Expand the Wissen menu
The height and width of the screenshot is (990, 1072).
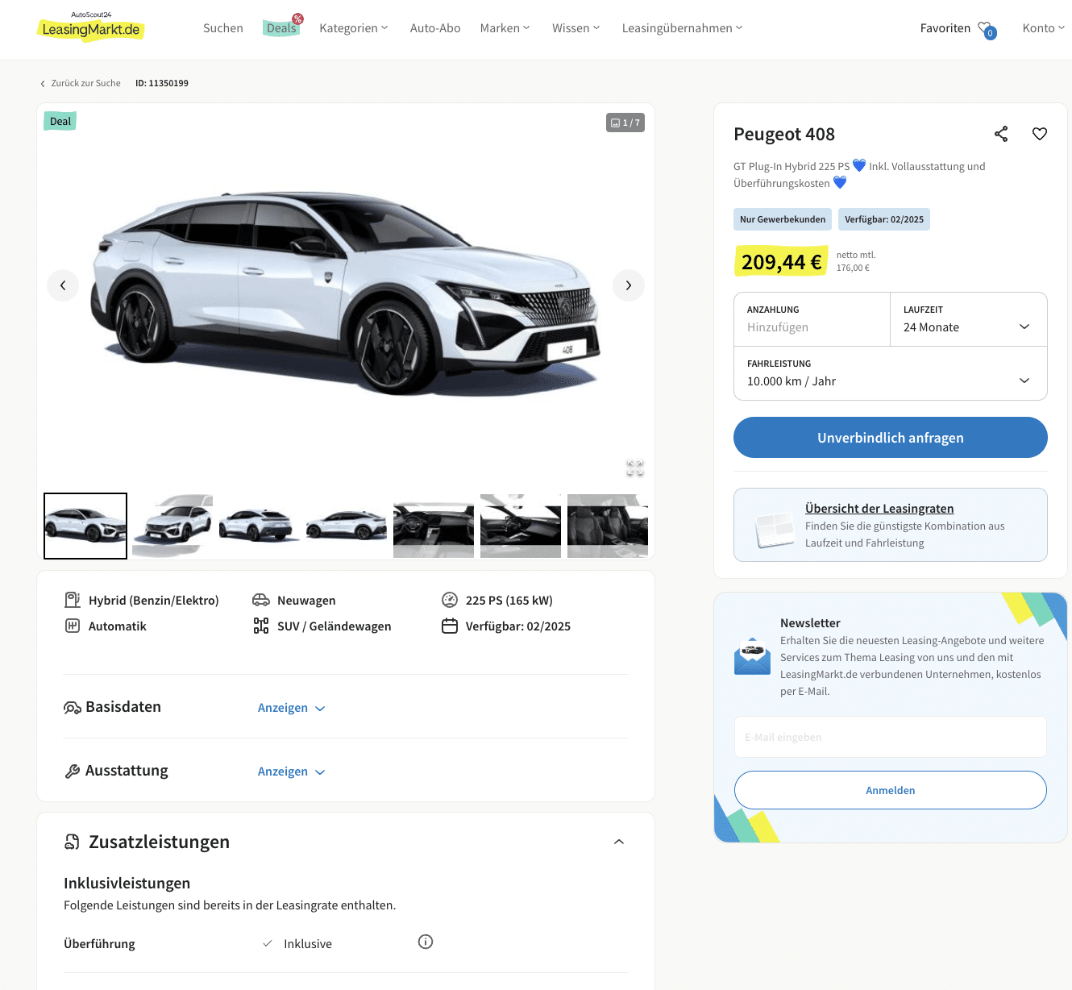point(576,28)
